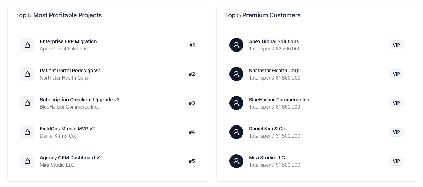Click Total spent: $1,800,000 text
Viewport: 423px width, 187px height.
(x=275, y=78)
